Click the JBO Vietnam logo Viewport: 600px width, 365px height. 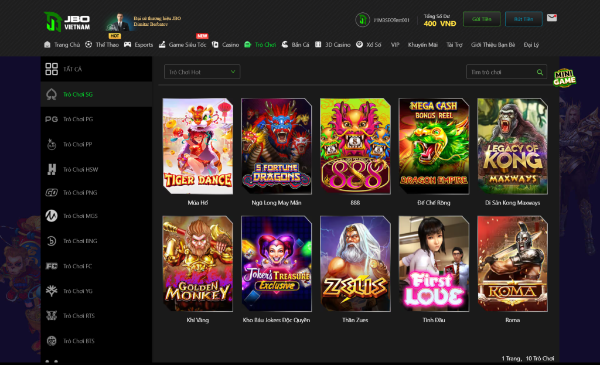[67, 22]
